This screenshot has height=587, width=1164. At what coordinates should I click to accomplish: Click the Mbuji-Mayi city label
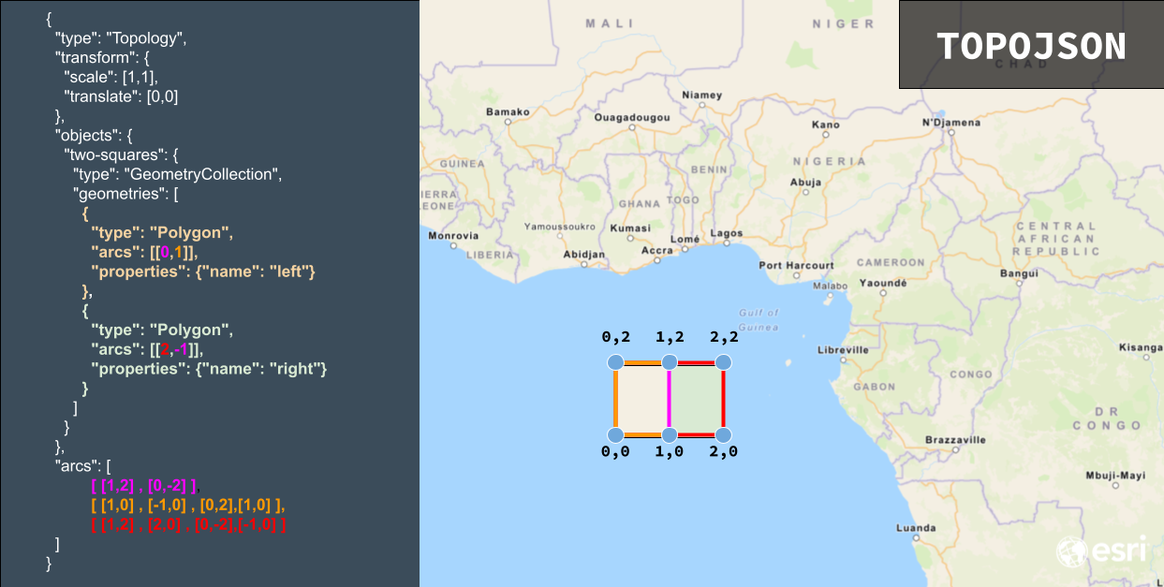coord(1115,476)
